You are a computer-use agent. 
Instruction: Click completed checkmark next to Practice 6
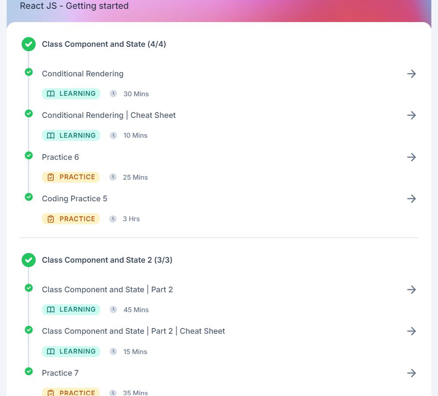29,155
